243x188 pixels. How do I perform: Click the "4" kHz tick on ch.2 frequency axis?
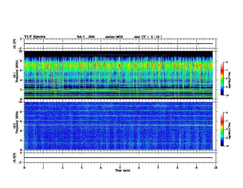[21, 131]
